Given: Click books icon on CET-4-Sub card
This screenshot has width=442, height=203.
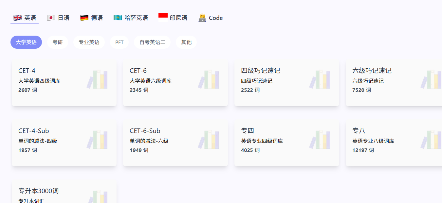Looking at the screenshot, I should (x=97, y=140).
